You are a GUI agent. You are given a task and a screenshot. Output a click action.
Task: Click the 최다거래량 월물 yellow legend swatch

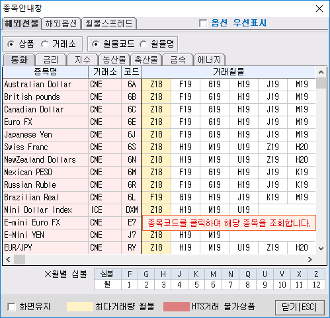[80, 307]
